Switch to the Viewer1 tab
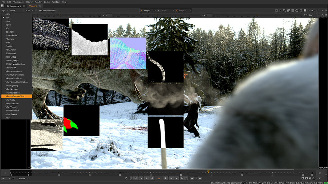This screenshot has height=184, width=328. tap(33, 6)
